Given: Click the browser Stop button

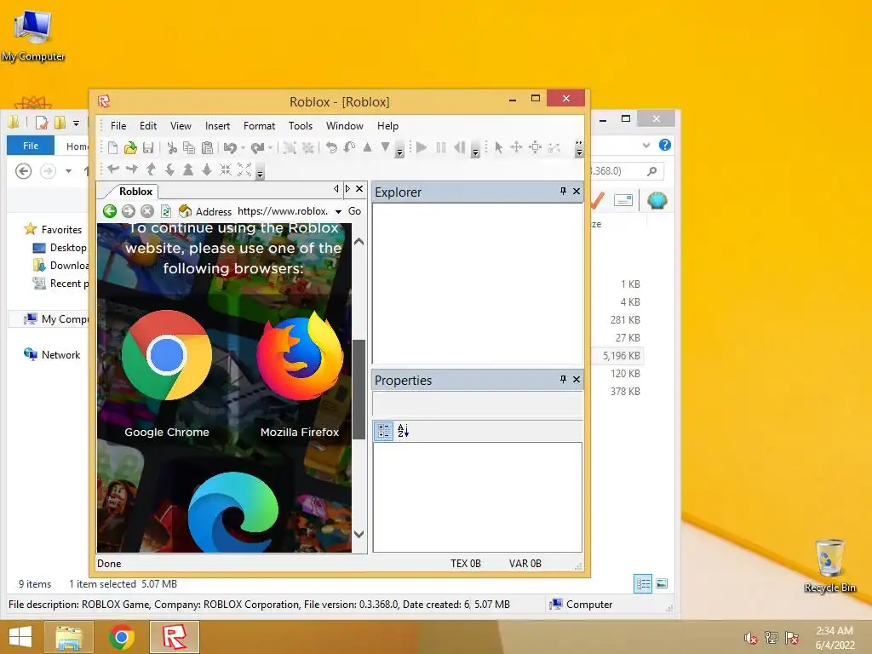Looking at the screenshot, I should coord(146,211).
